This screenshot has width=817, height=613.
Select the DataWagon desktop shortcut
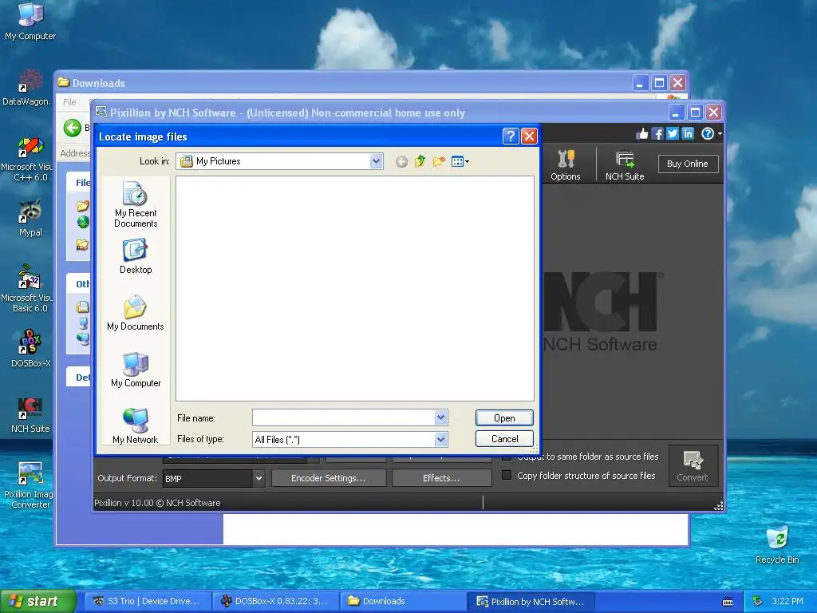point(27,88)
